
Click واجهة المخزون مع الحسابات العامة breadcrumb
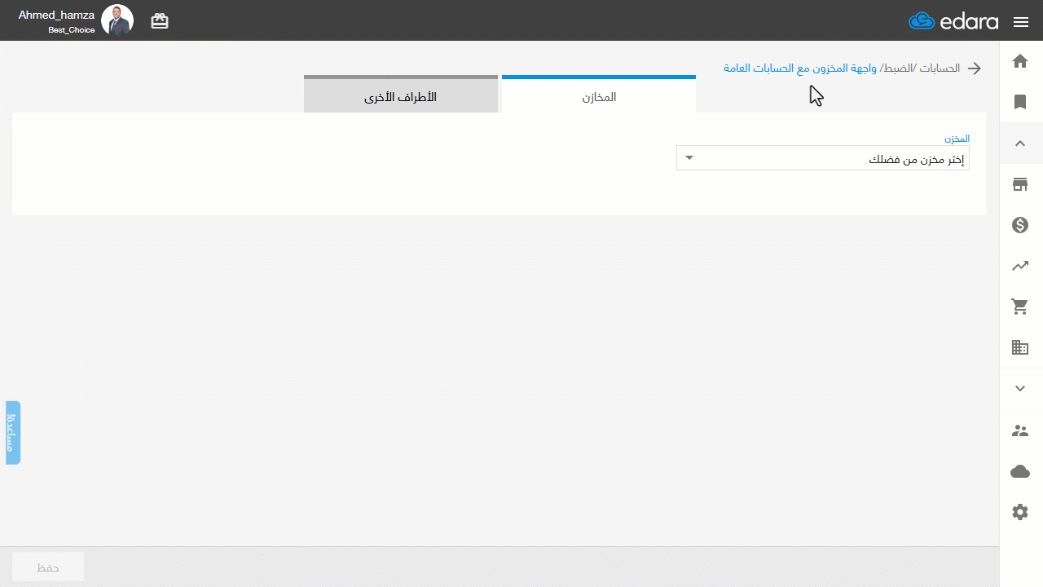(800, 68)
